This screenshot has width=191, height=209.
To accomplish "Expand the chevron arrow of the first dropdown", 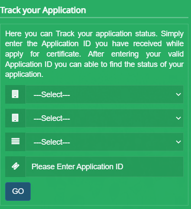I will coord(178,95).
